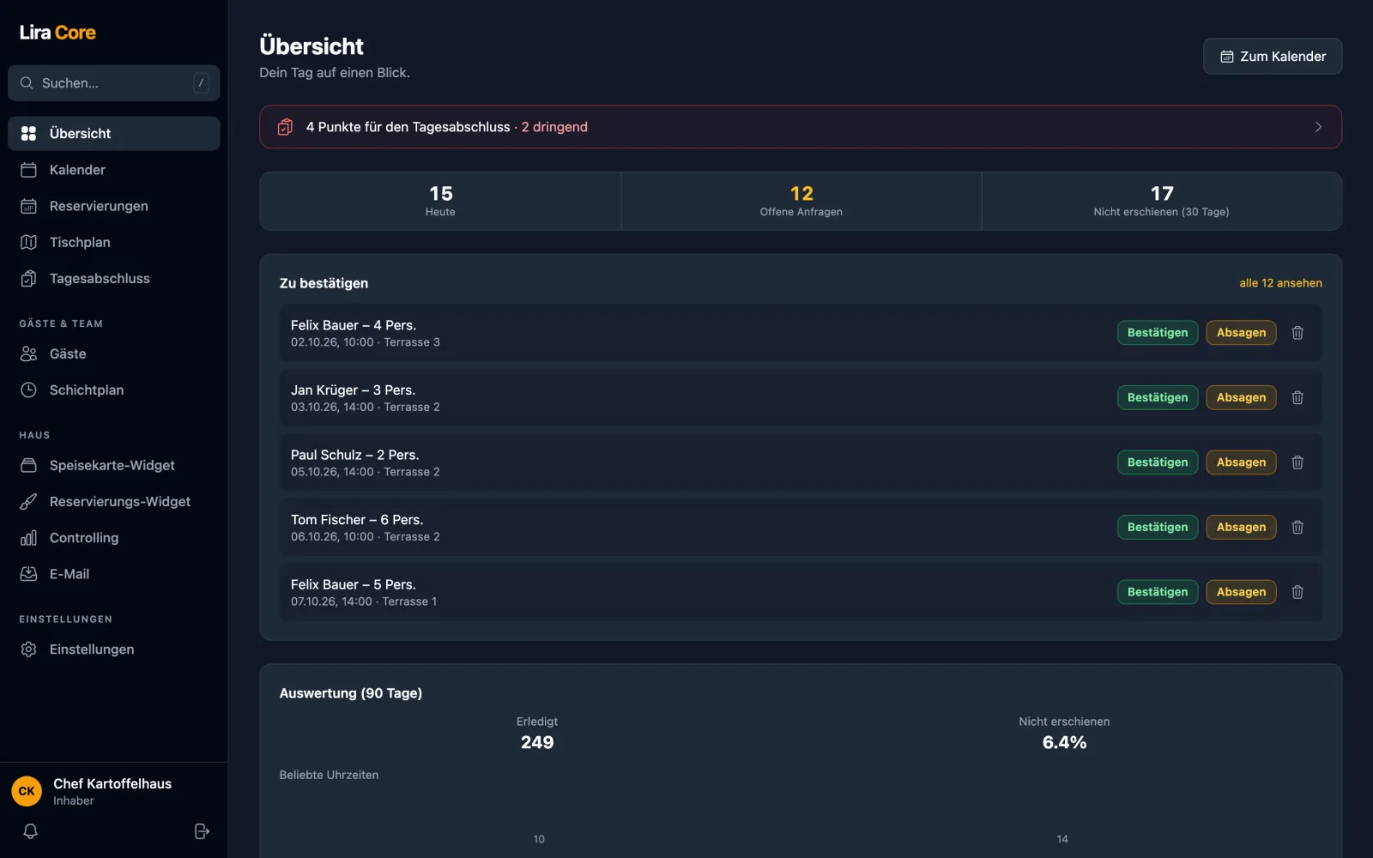Confirm Tom Fischer 6 Pers. reservation

click(x=1158, y=527)
